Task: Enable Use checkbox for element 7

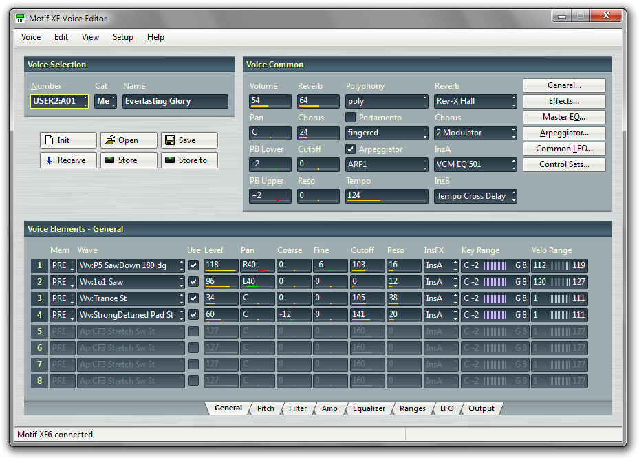Action: (x=193, y=364)
